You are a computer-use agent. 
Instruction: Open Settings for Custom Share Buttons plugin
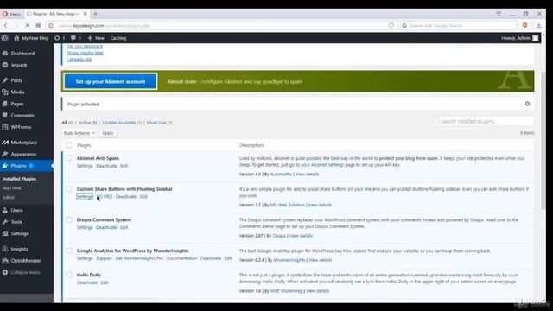click(85, 197)
